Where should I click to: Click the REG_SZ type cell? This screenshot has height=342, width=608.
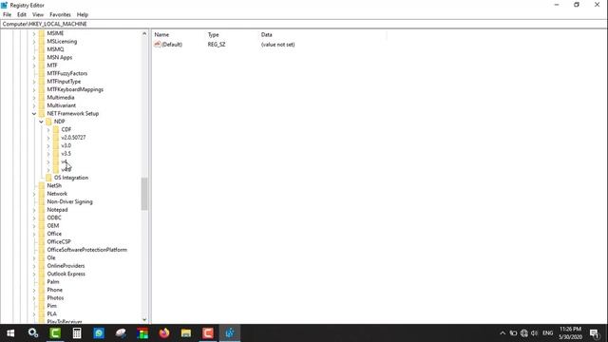tap(217, 45)
